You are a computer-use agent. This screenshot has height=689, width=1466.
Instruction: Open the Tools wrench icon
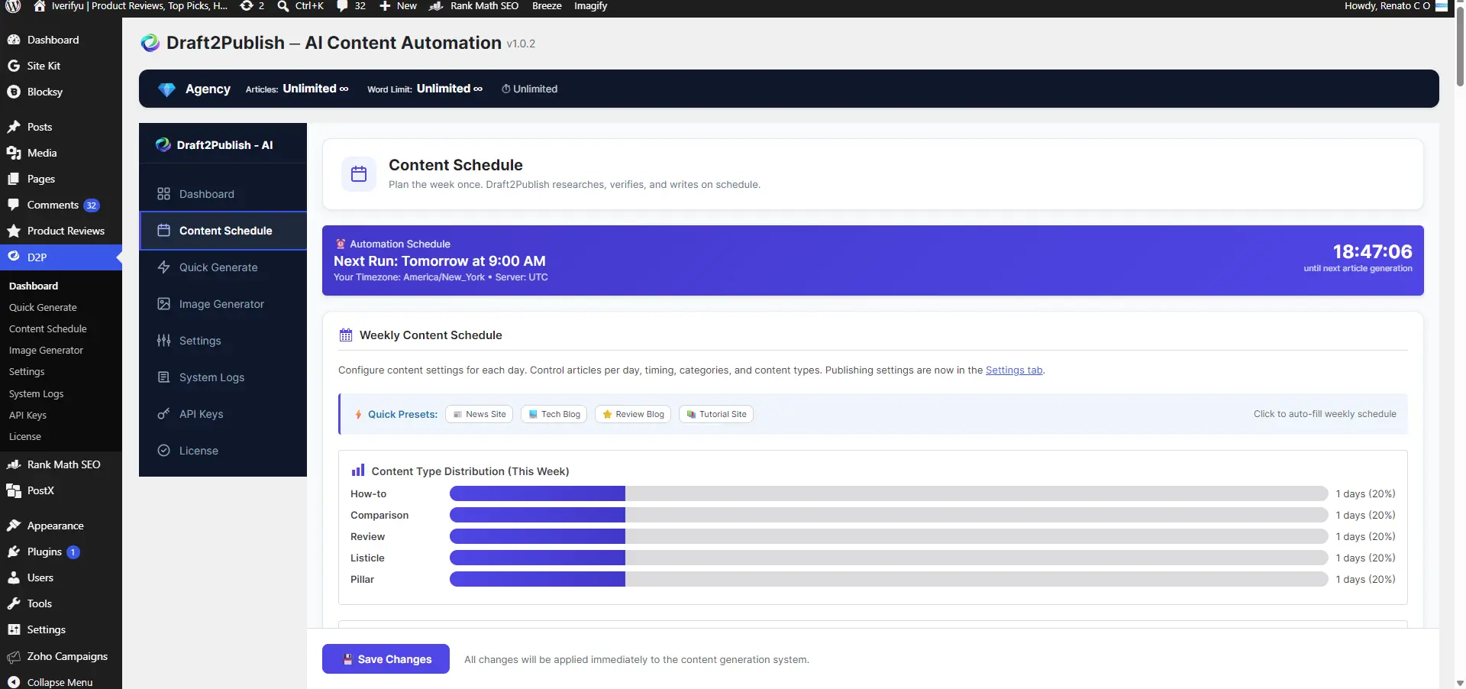click(x=14, y=603)
